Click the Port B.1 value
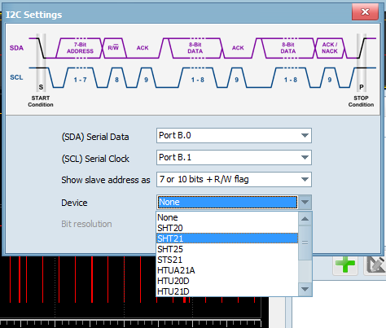The width and height of the screenshot is (386, 328). [x=175, y=157]
